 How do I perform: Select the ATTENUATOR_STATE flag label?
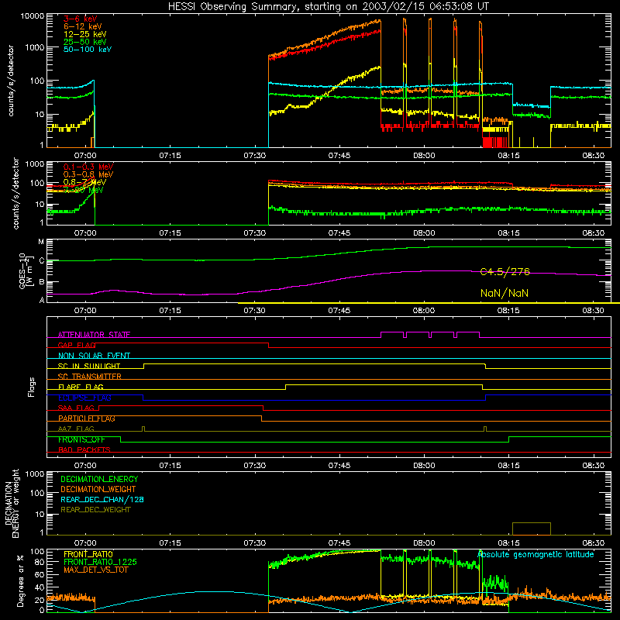[94, 335]
